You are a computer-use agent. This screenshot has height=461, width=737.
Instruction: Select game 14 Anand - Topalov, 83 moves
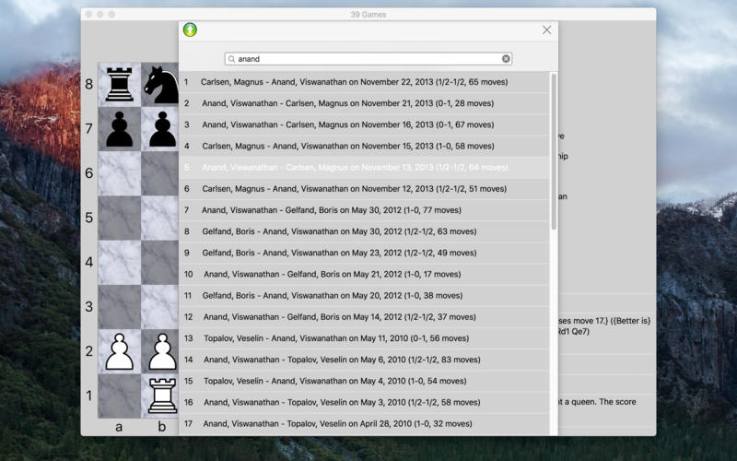[364, 360]
